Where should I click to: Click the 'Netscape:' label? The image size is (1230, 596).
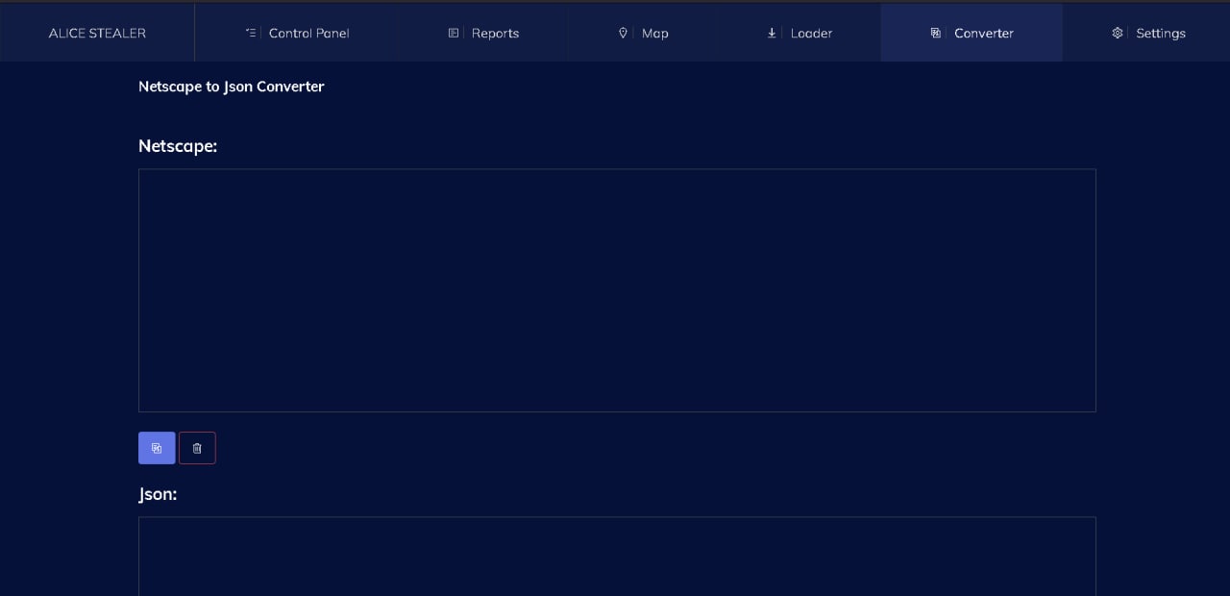[178, 146]
